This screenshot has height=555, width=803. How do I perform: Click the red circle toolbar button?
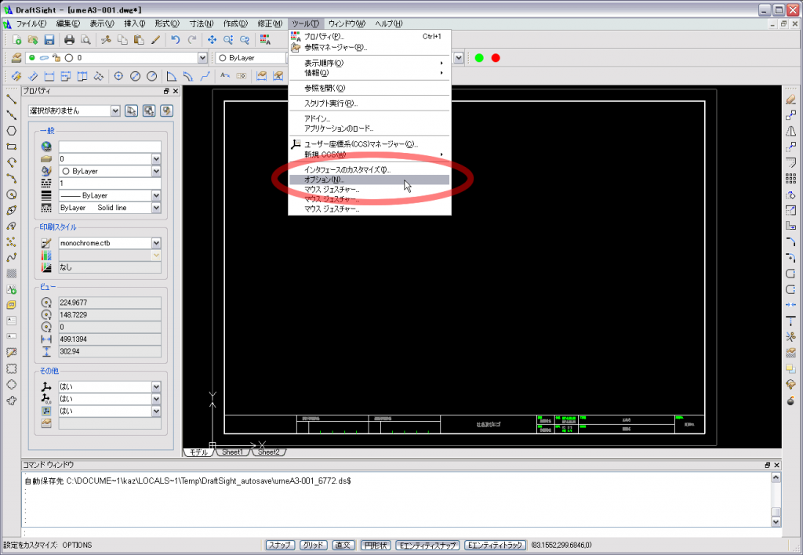(496, 58)
